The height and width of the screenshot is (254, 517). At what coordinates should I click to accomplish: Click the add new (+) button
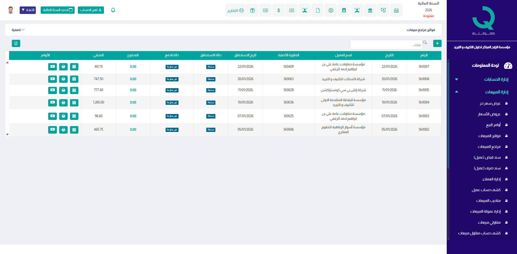[x=437, y=43]
